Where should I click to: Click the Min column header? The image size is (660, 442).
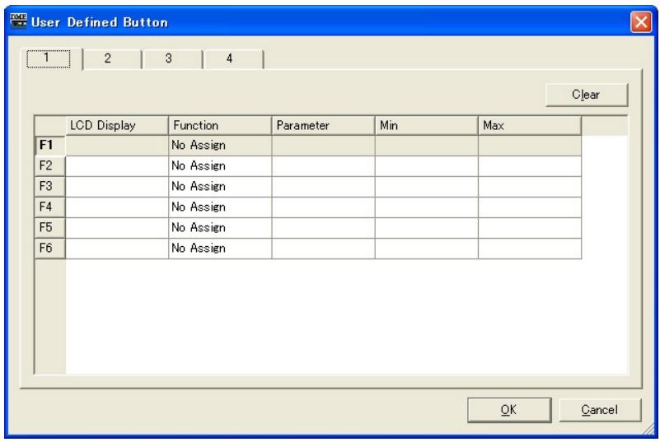(426, 125)
